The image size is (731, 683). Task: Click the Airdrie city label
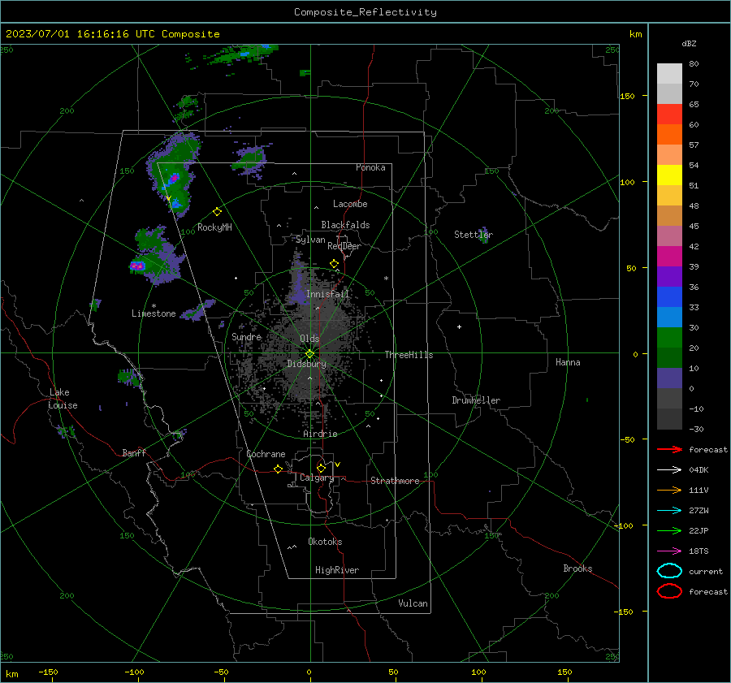[x=320, y=434]
